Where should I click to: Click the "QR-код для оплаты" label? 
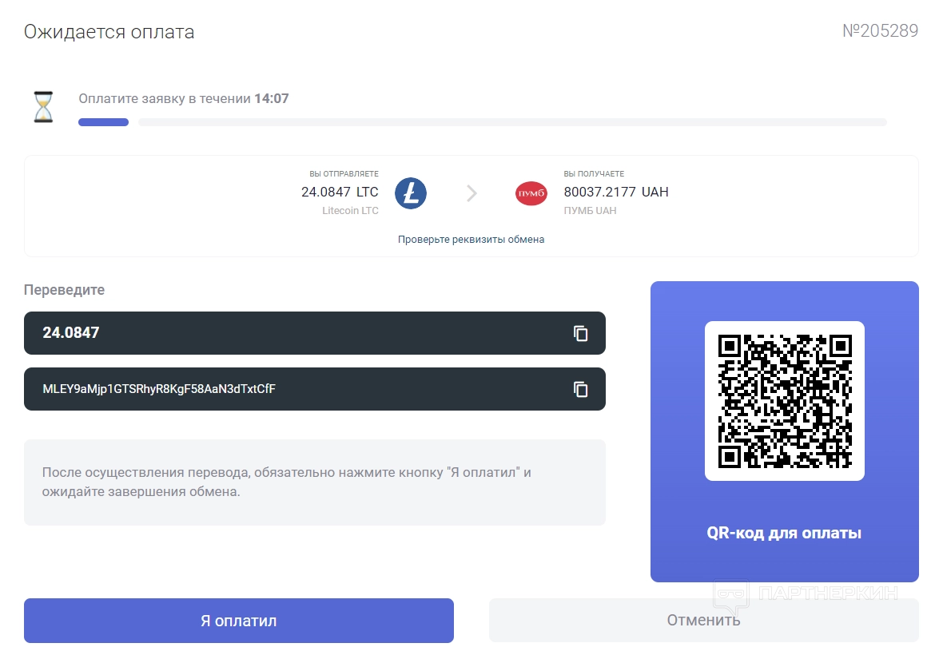784,533
